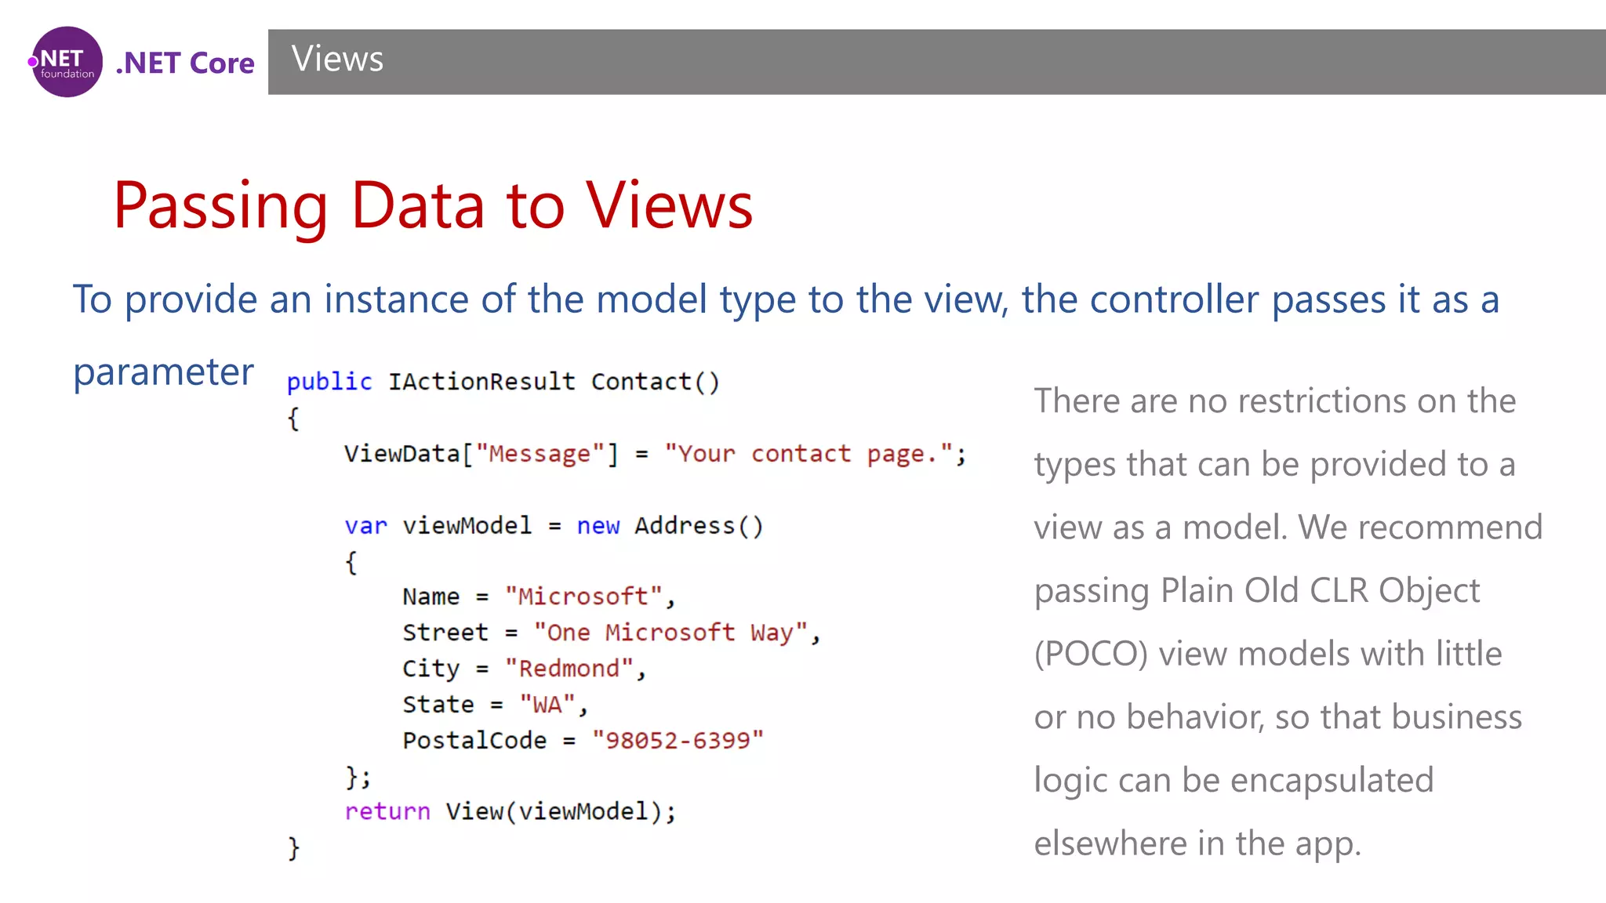1606x903 pixels.
Task: Click the .NET foundation purple logo
Action: [x=66, y=62]
